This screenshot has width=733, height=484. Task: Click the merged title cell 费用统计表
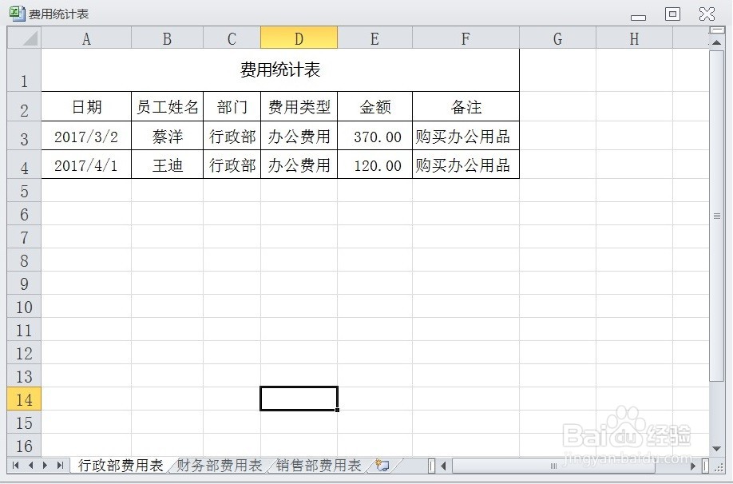(x=280, y=70)
